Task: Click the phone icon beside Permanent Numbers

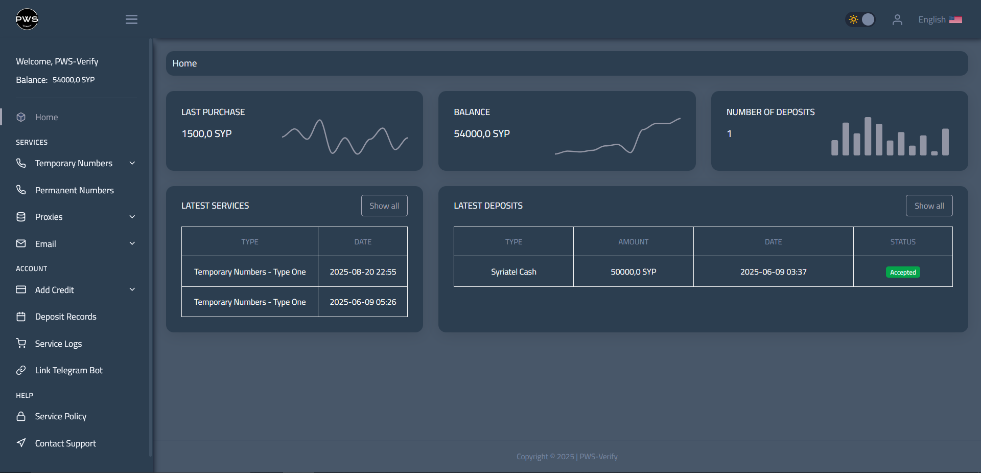Action: coord(21,190)
